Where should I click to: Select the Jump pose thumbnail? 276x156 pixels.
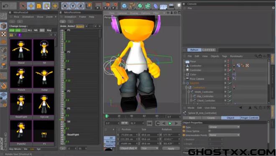point(43,77)
